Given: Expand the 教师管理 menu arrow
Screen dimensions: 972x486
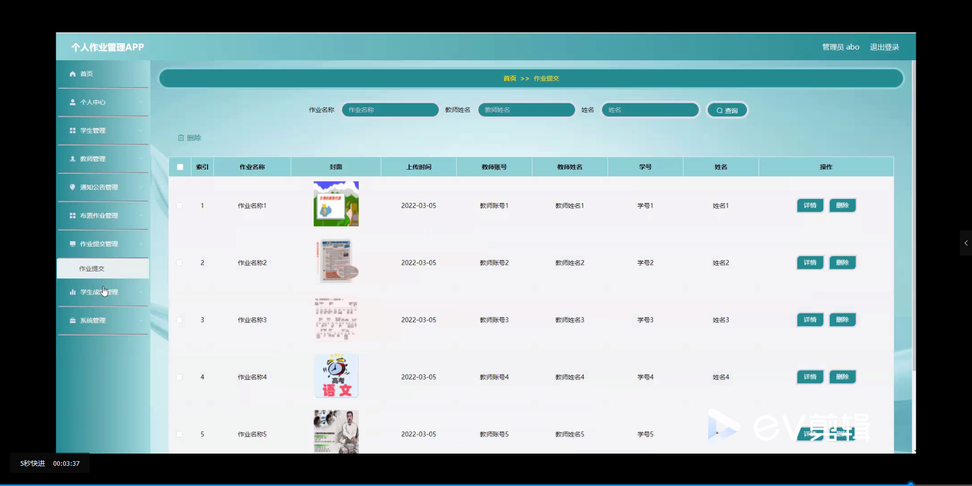Looking at the screenshot, I should (x=141, y=159).
